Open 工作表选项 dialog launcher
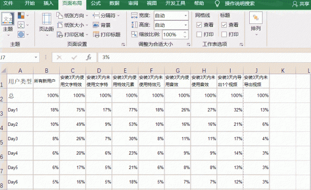 coord(241,45)
